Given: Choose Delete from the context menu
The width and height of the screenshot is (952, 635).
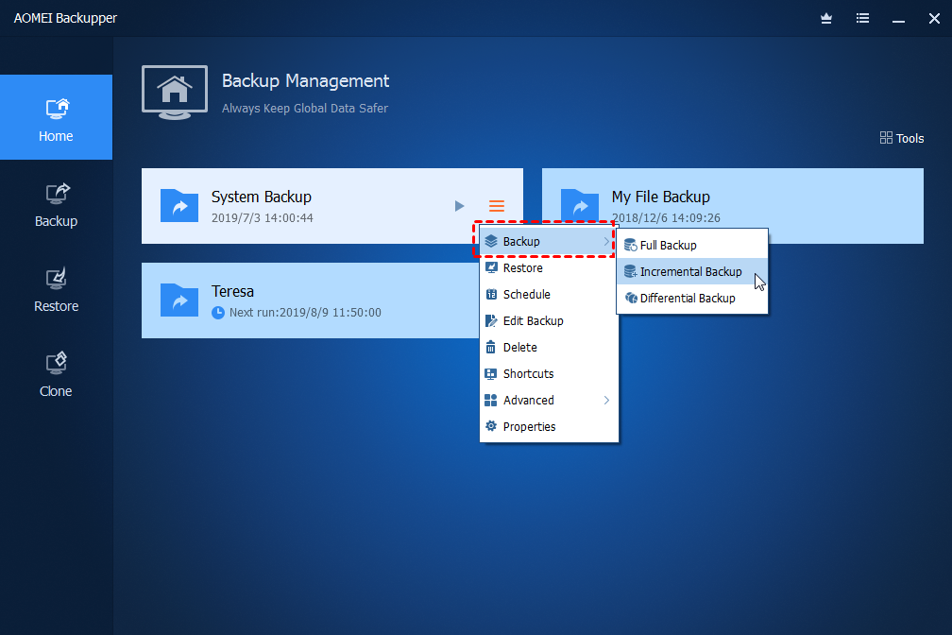Looking at the screenshot, I should click(549, 347).
